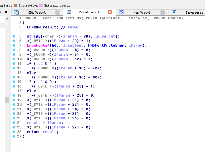Viewport: 205px width, 152px height.
Task: Close the left side panel
Action: (6, 12)
